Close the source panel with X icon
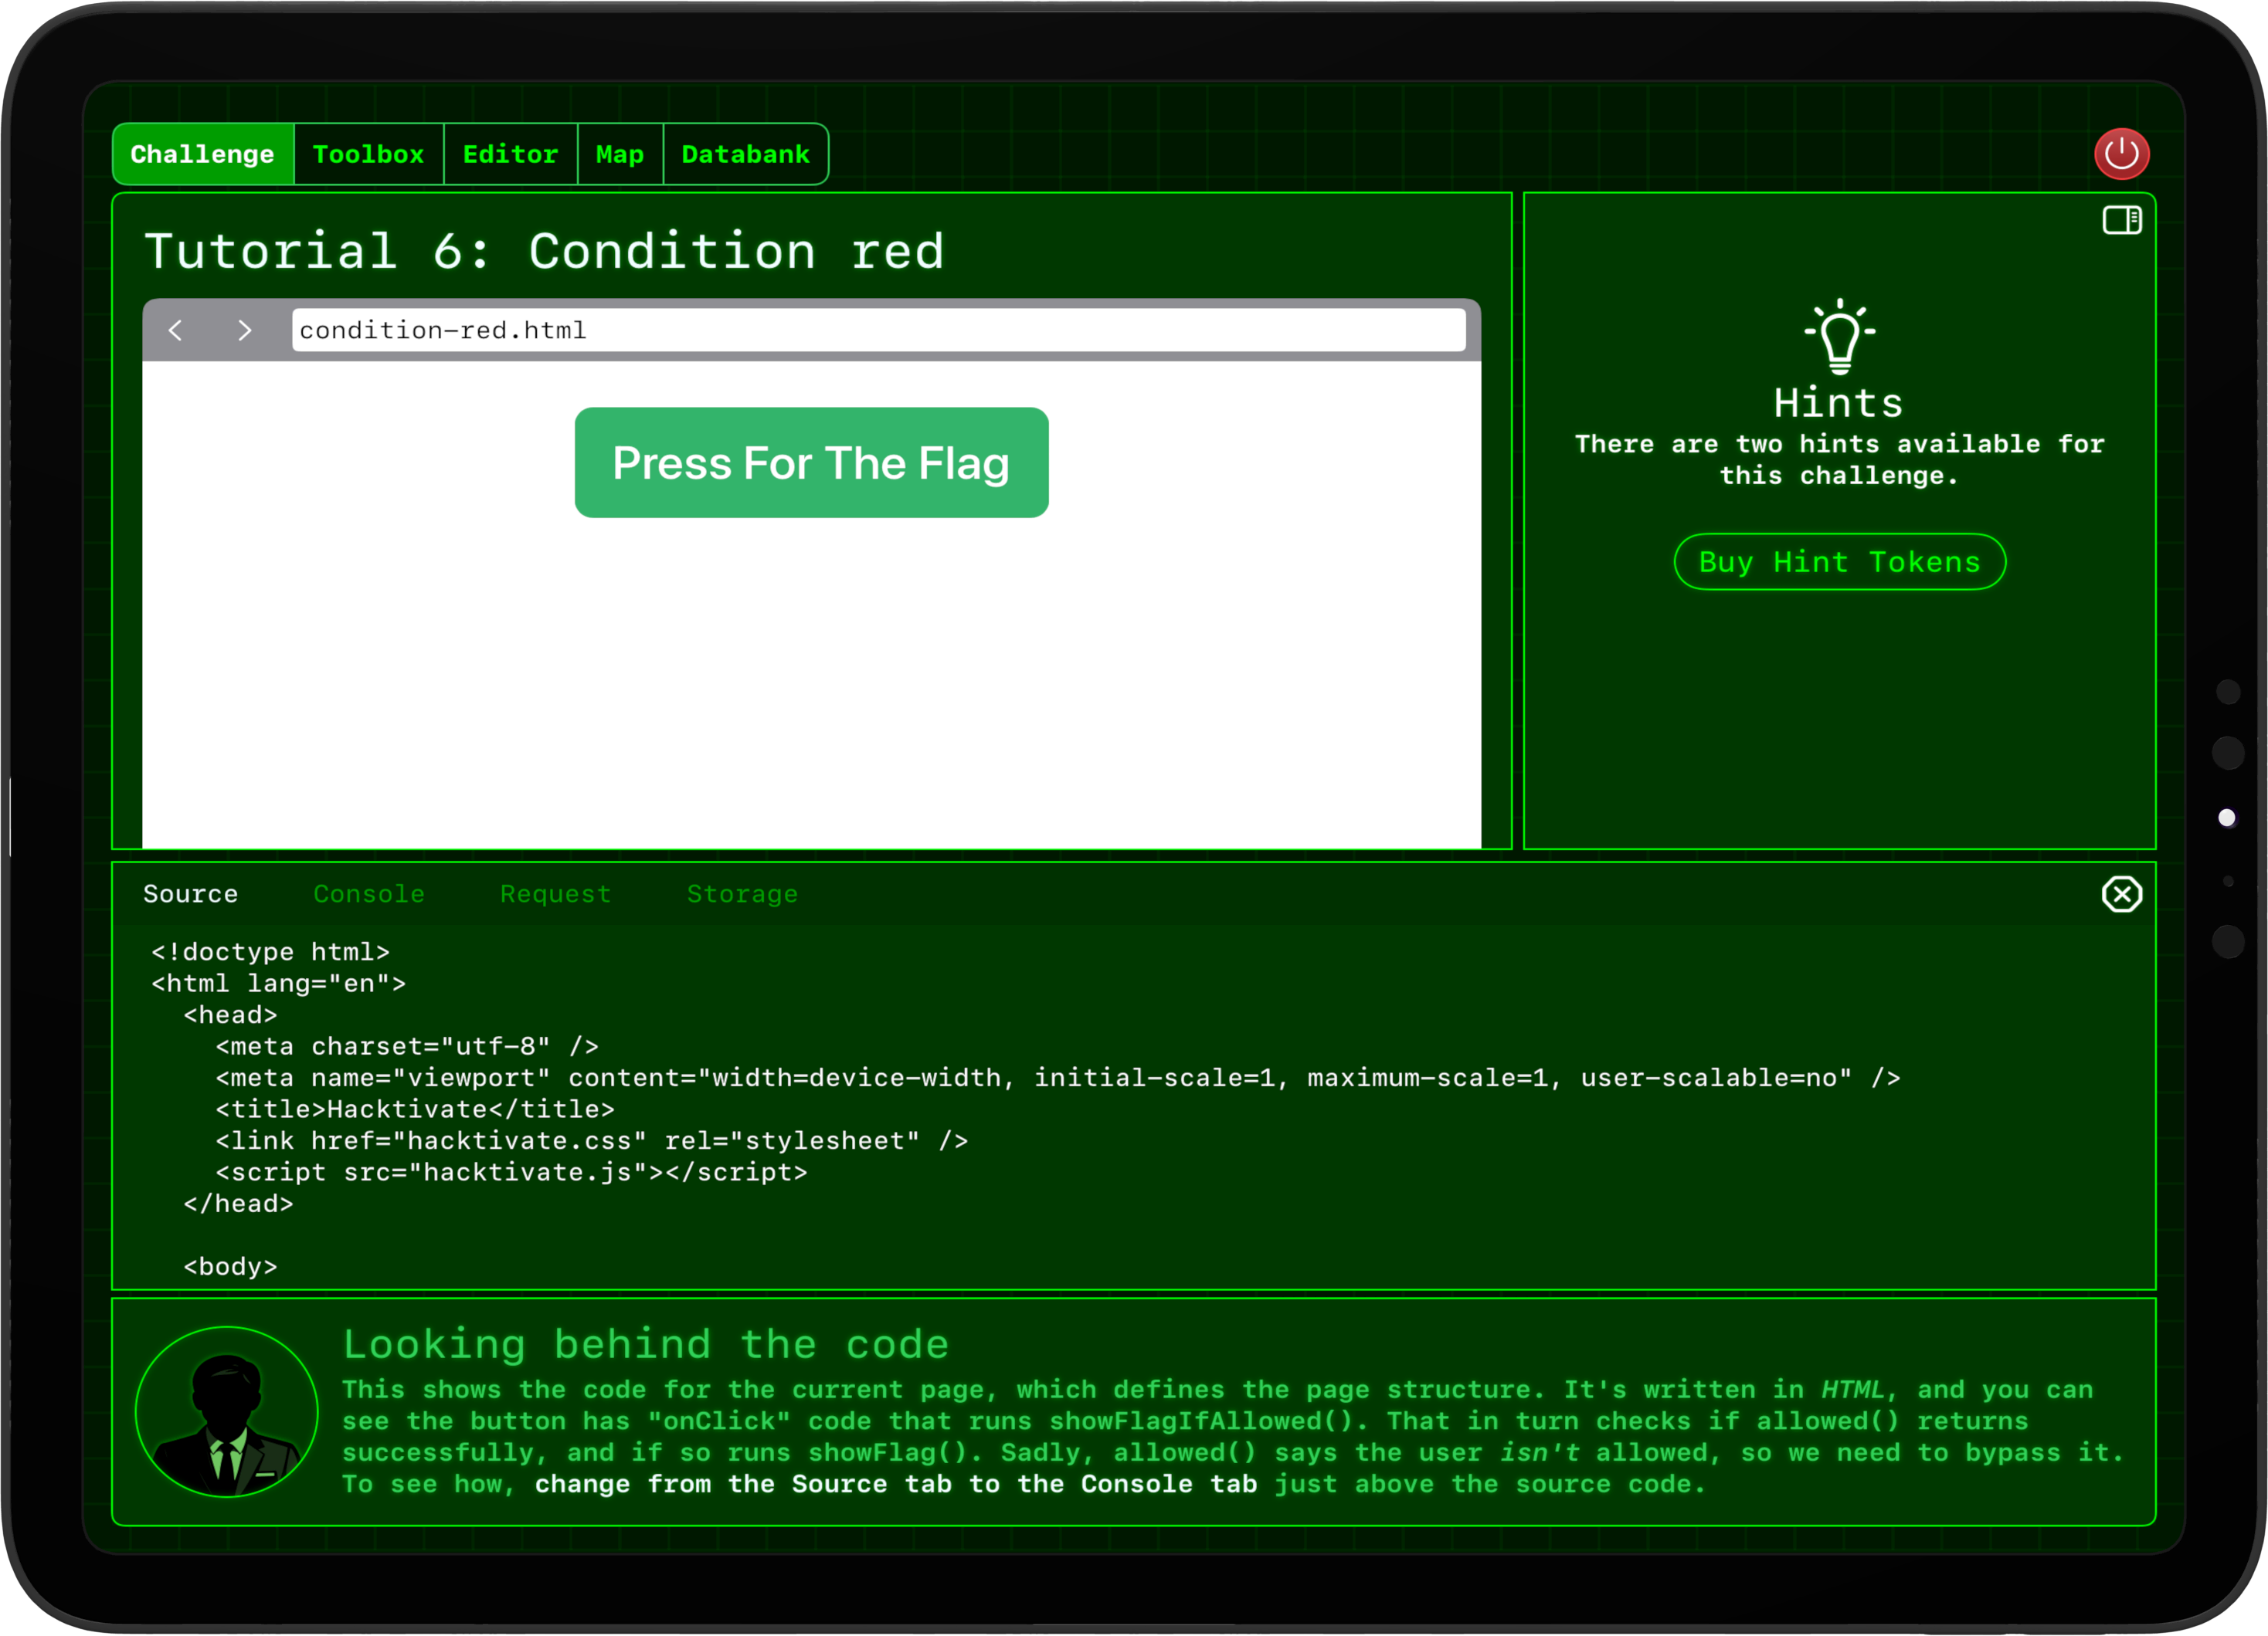 coord(2121,893)
